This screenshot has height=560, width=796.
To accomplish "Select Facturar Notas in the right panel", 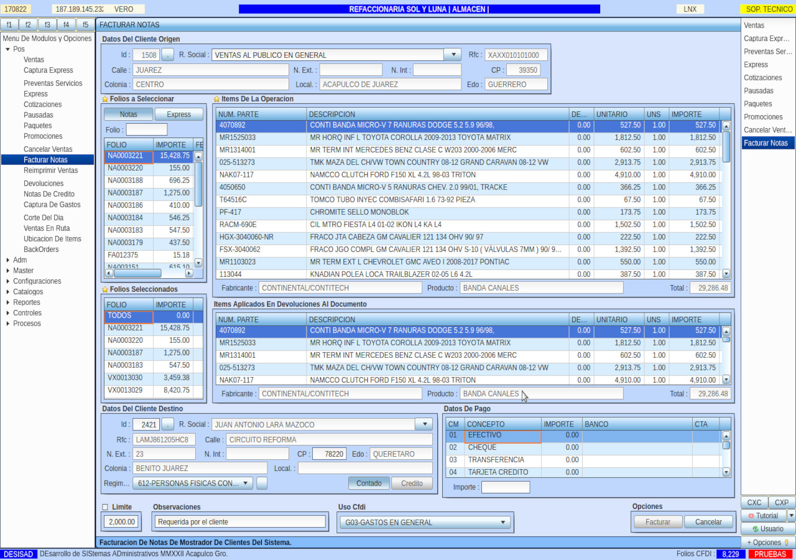I will coord(768,143).
